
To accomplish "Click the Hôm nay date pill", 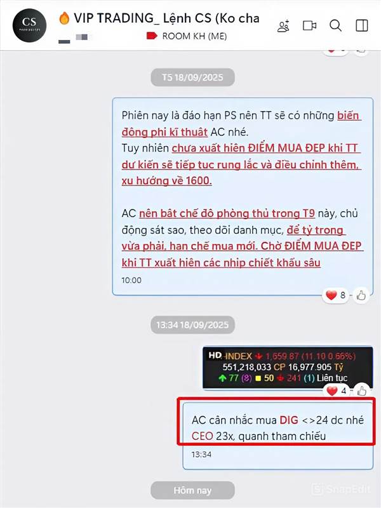I will pyautogui.click(x=192, y=490).
